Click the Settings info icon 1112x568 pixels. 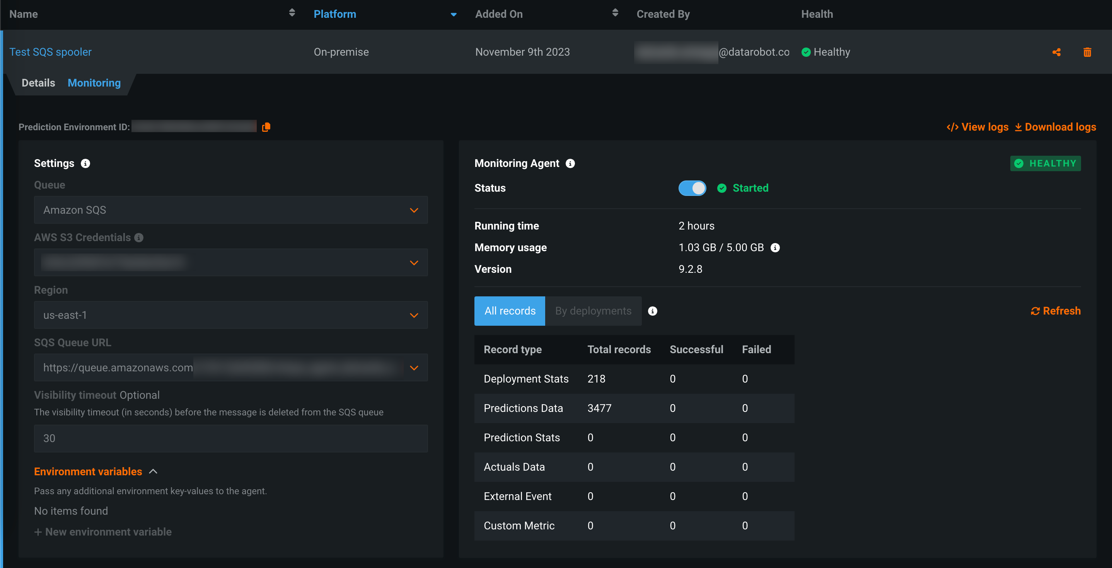coord(85,163)
